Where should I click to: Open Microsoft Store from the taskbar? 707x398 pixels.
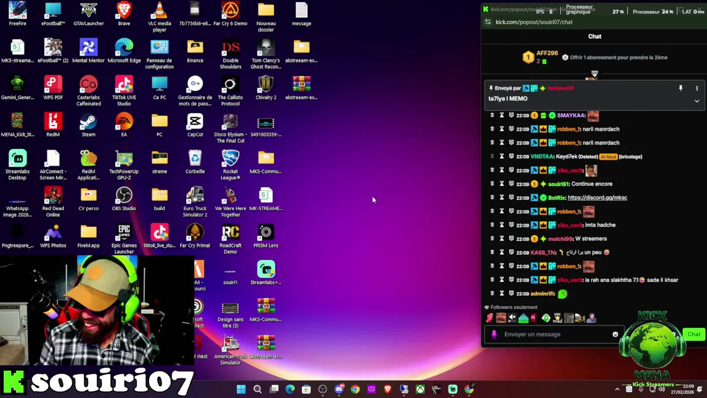click(x=306, y=389)
